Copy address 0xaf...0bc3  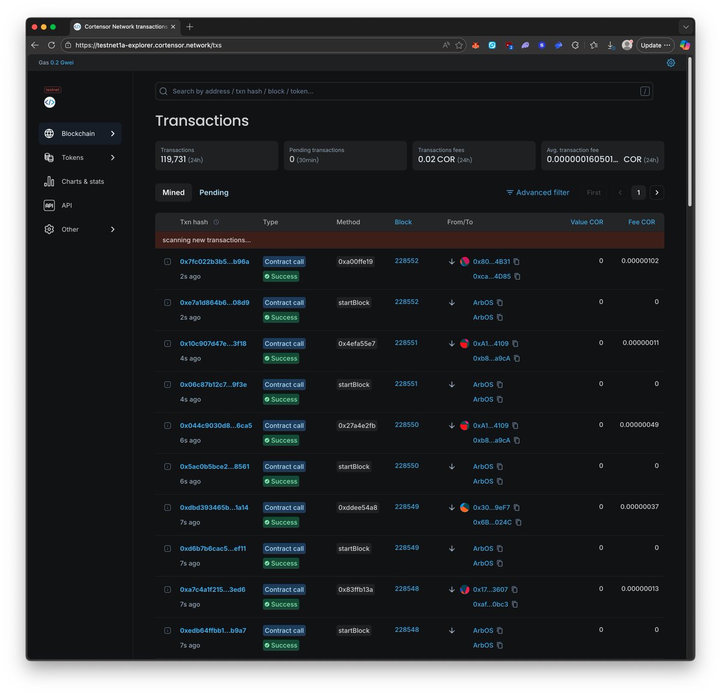515,604
